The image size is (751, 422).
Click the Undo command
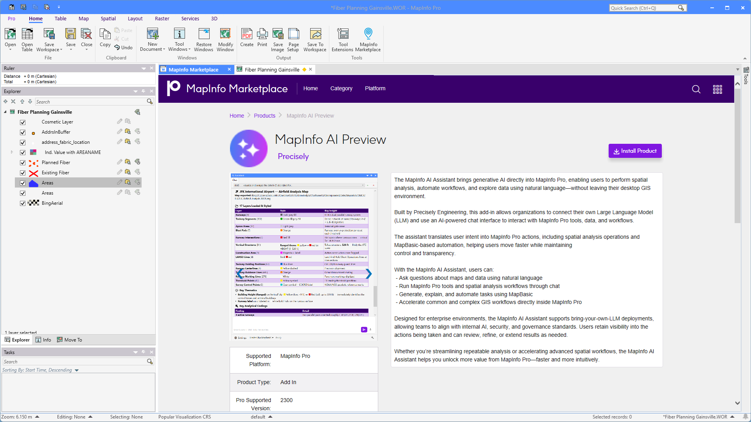(x=124, y=47)
